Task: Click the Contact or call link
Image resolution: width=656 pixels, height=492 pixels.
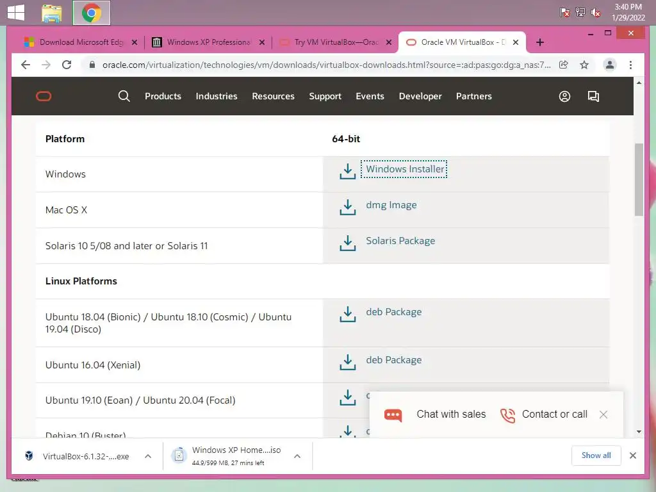Action: 554,414
